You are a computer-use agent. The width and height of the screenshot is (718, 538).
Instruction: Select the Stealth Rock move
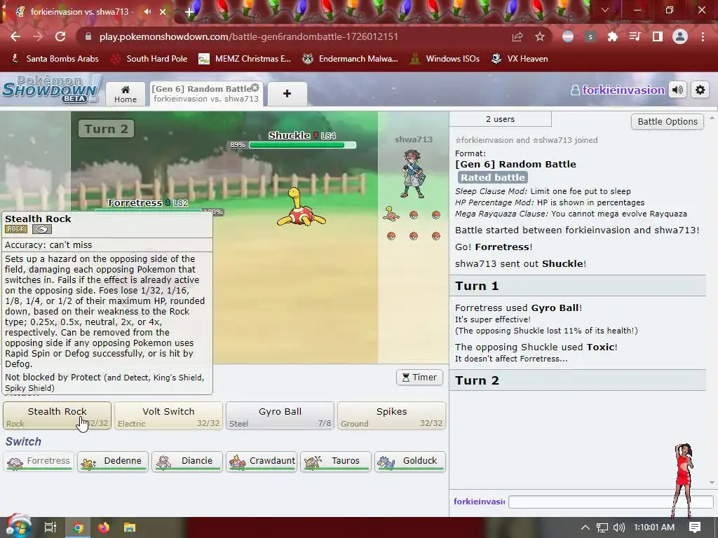click(x=57, y=416)
